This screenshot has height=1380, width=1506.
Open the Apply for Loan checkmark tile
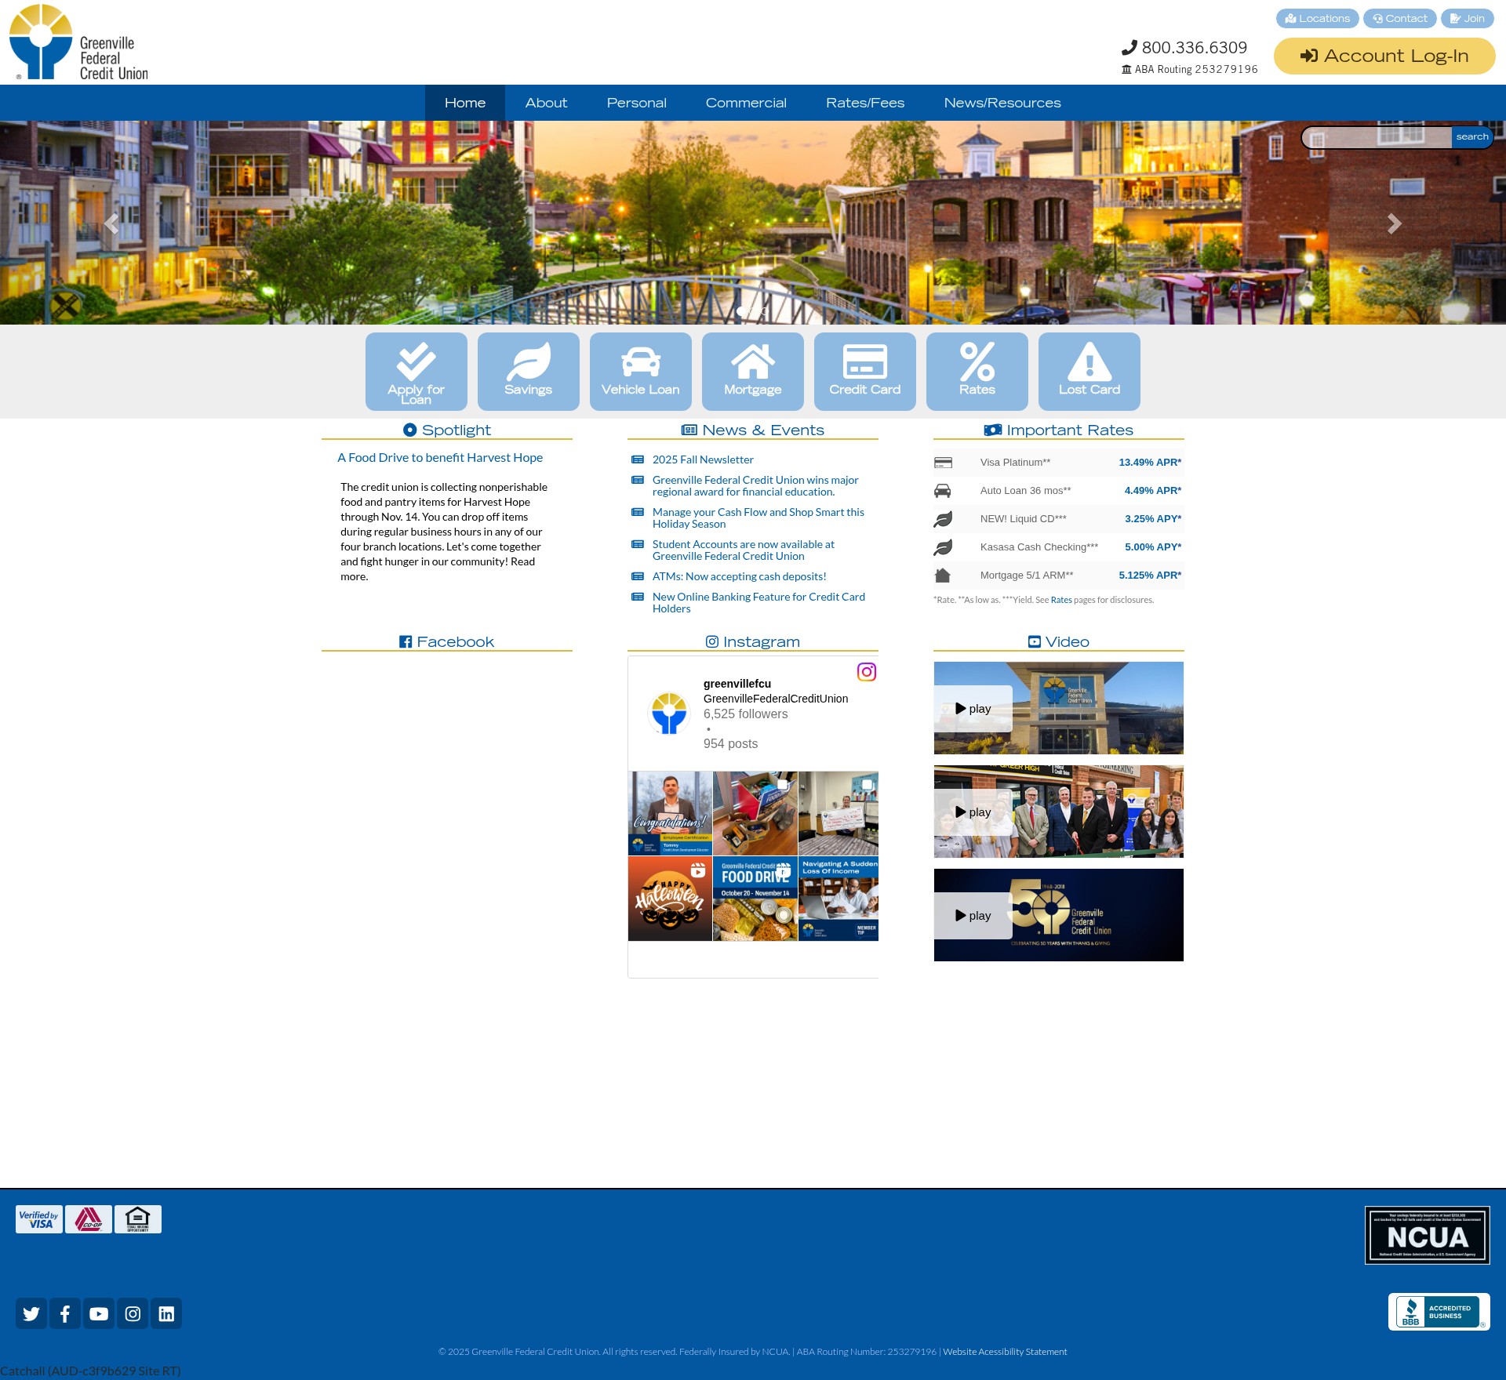[x=416, y=371]
